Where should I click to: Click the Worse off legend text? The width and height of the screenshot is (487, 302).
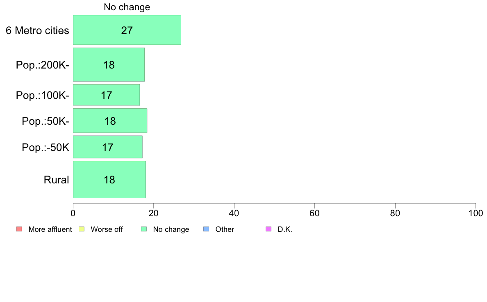pyautogui.click(x=107, y=229)
